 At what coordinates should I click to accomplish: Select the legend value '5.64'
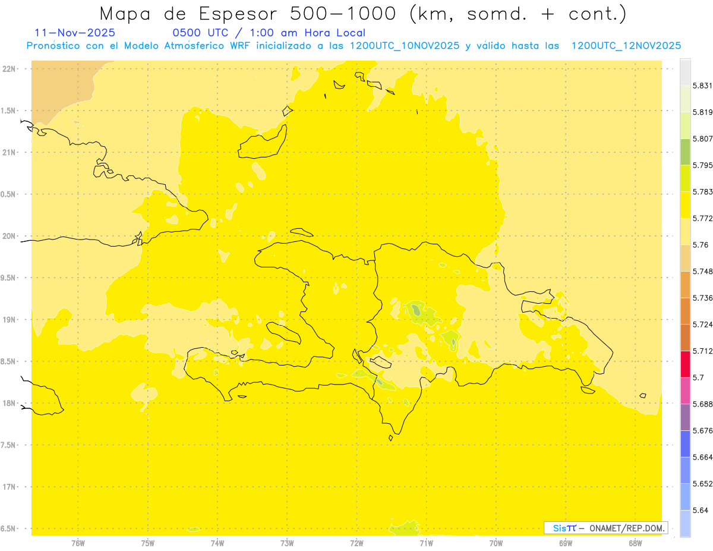point(701,510)
